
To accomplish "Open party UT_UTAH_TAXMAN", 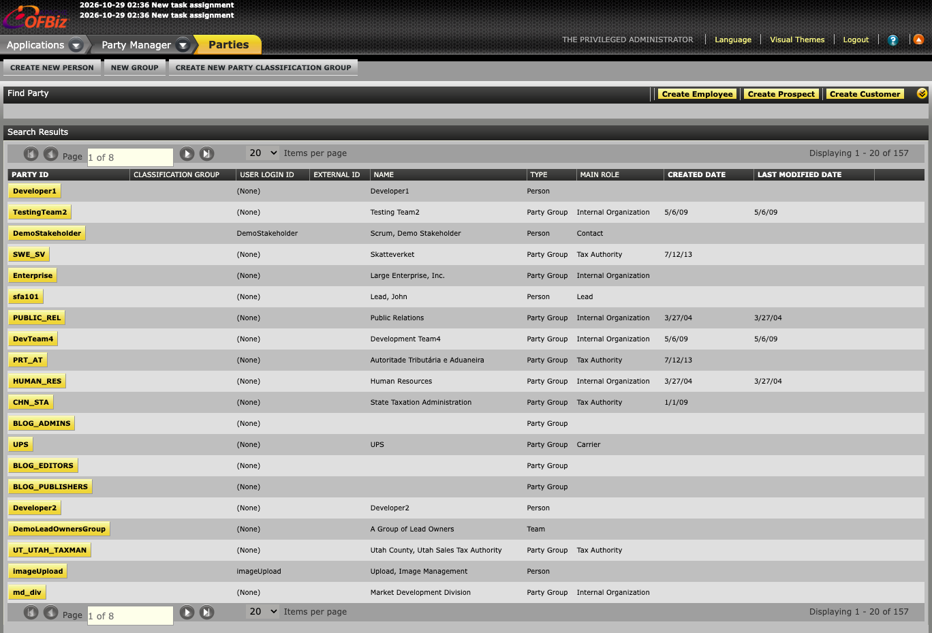I will pyautogui.click(x=50, y=551).
